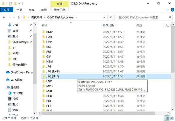Open Help with the question mark icon
Screen dimensions: 175x121
tap(172, 10)
